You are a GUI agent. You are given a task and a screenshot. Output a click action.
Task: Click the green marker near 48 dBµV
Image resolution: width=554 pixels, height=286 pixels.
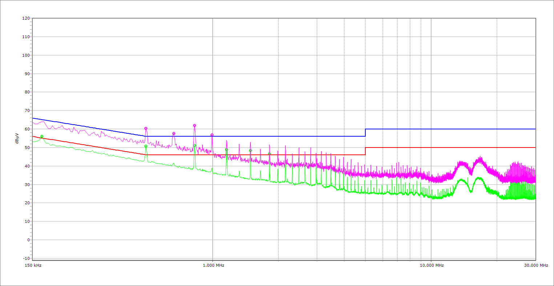(250, 151)
